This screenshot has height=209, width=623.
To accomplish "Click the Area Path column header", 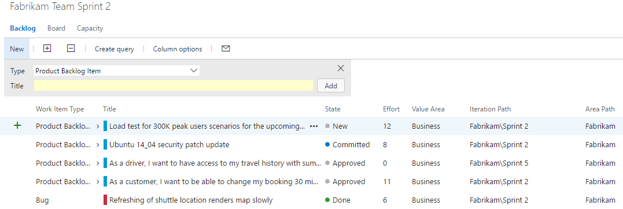I will click(600, 109).
